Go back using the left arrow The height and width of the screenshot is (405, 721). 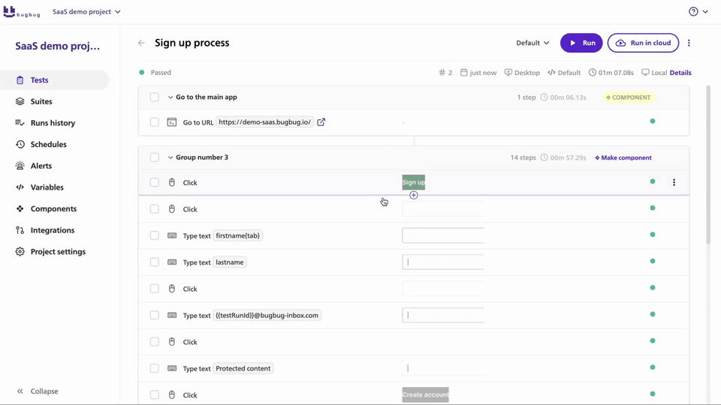[x=141, y=43]
